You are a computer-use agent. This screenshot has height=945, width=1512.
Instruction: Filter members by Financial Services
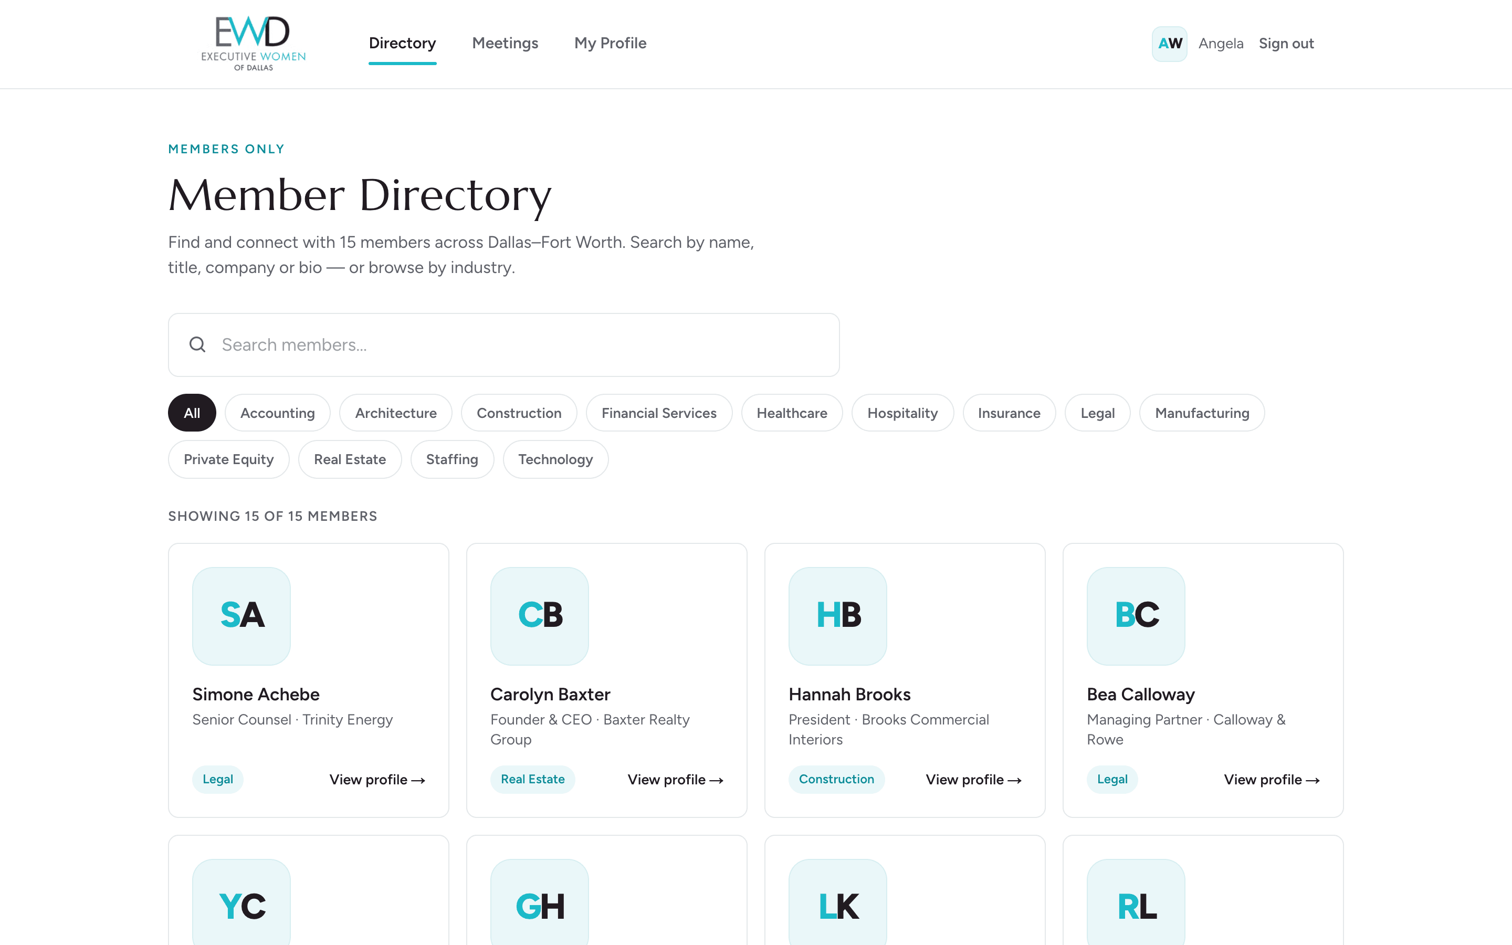[x=658, y=413]
